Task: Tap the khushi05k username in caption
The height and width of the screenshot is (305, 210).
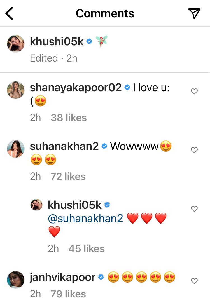Action: (57, 42)
